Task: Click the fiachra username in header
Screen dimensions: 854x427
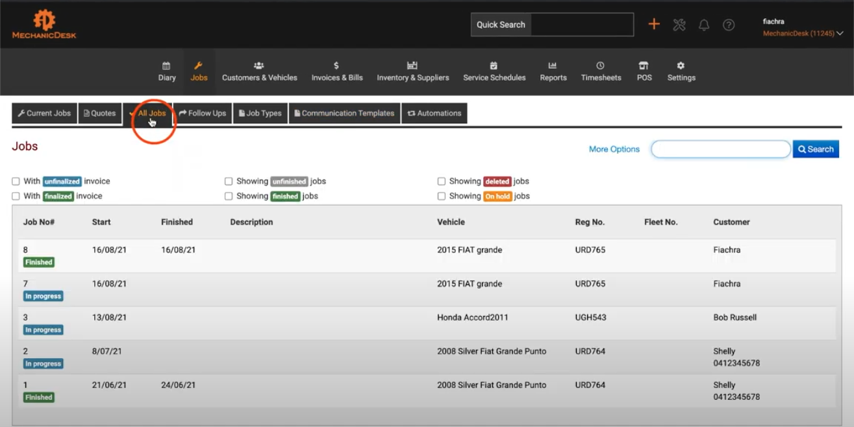Action: coord(774,21)
